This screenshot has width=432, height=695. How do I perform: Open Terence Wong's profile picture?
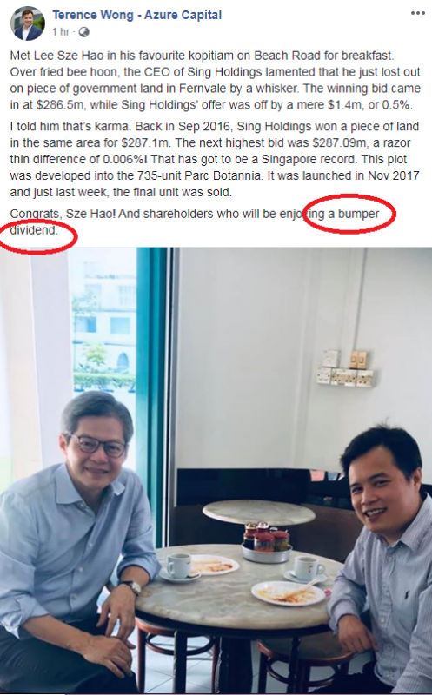[28, 23]
